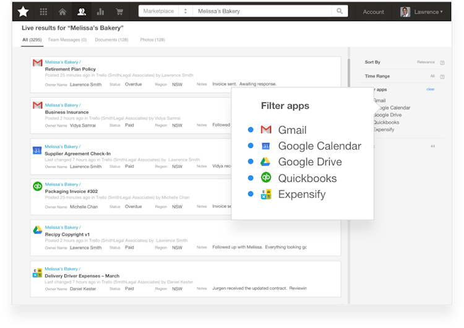Click Gmail icon on Retirement Plan Policy

37,63
